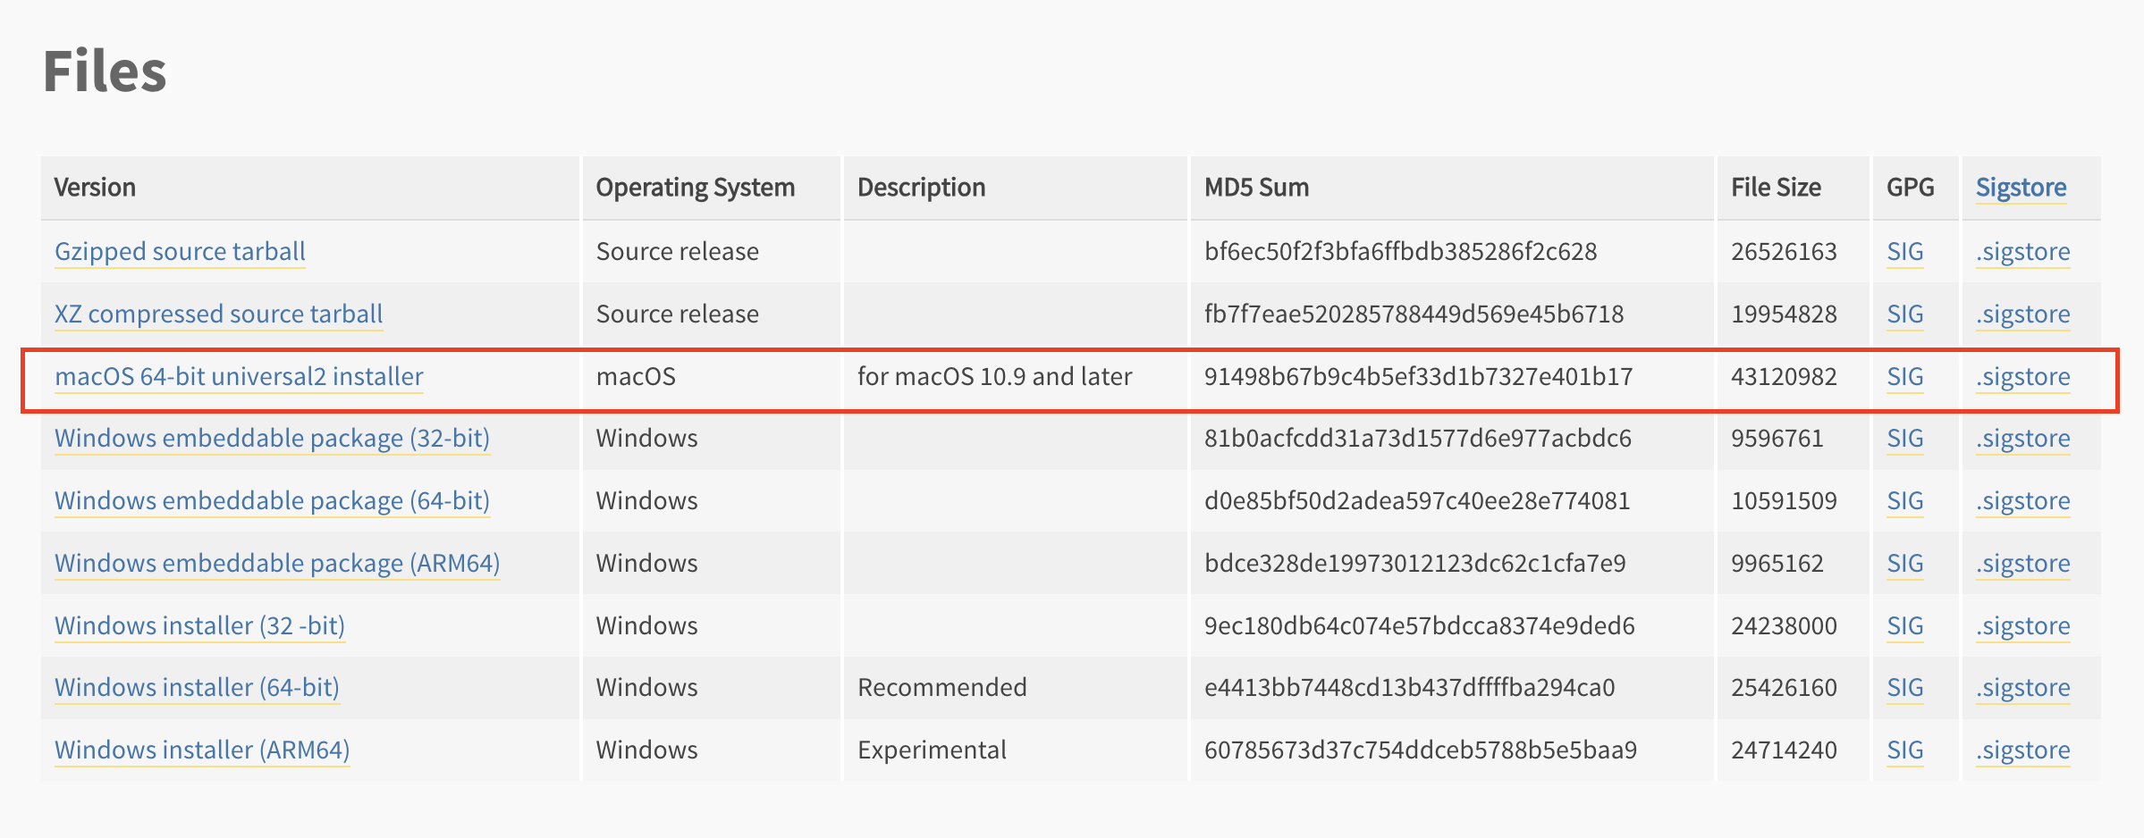The height and width of the screenshot is (838, 2144).
Task: Click file size 43120982
Action: (1784, 377)
